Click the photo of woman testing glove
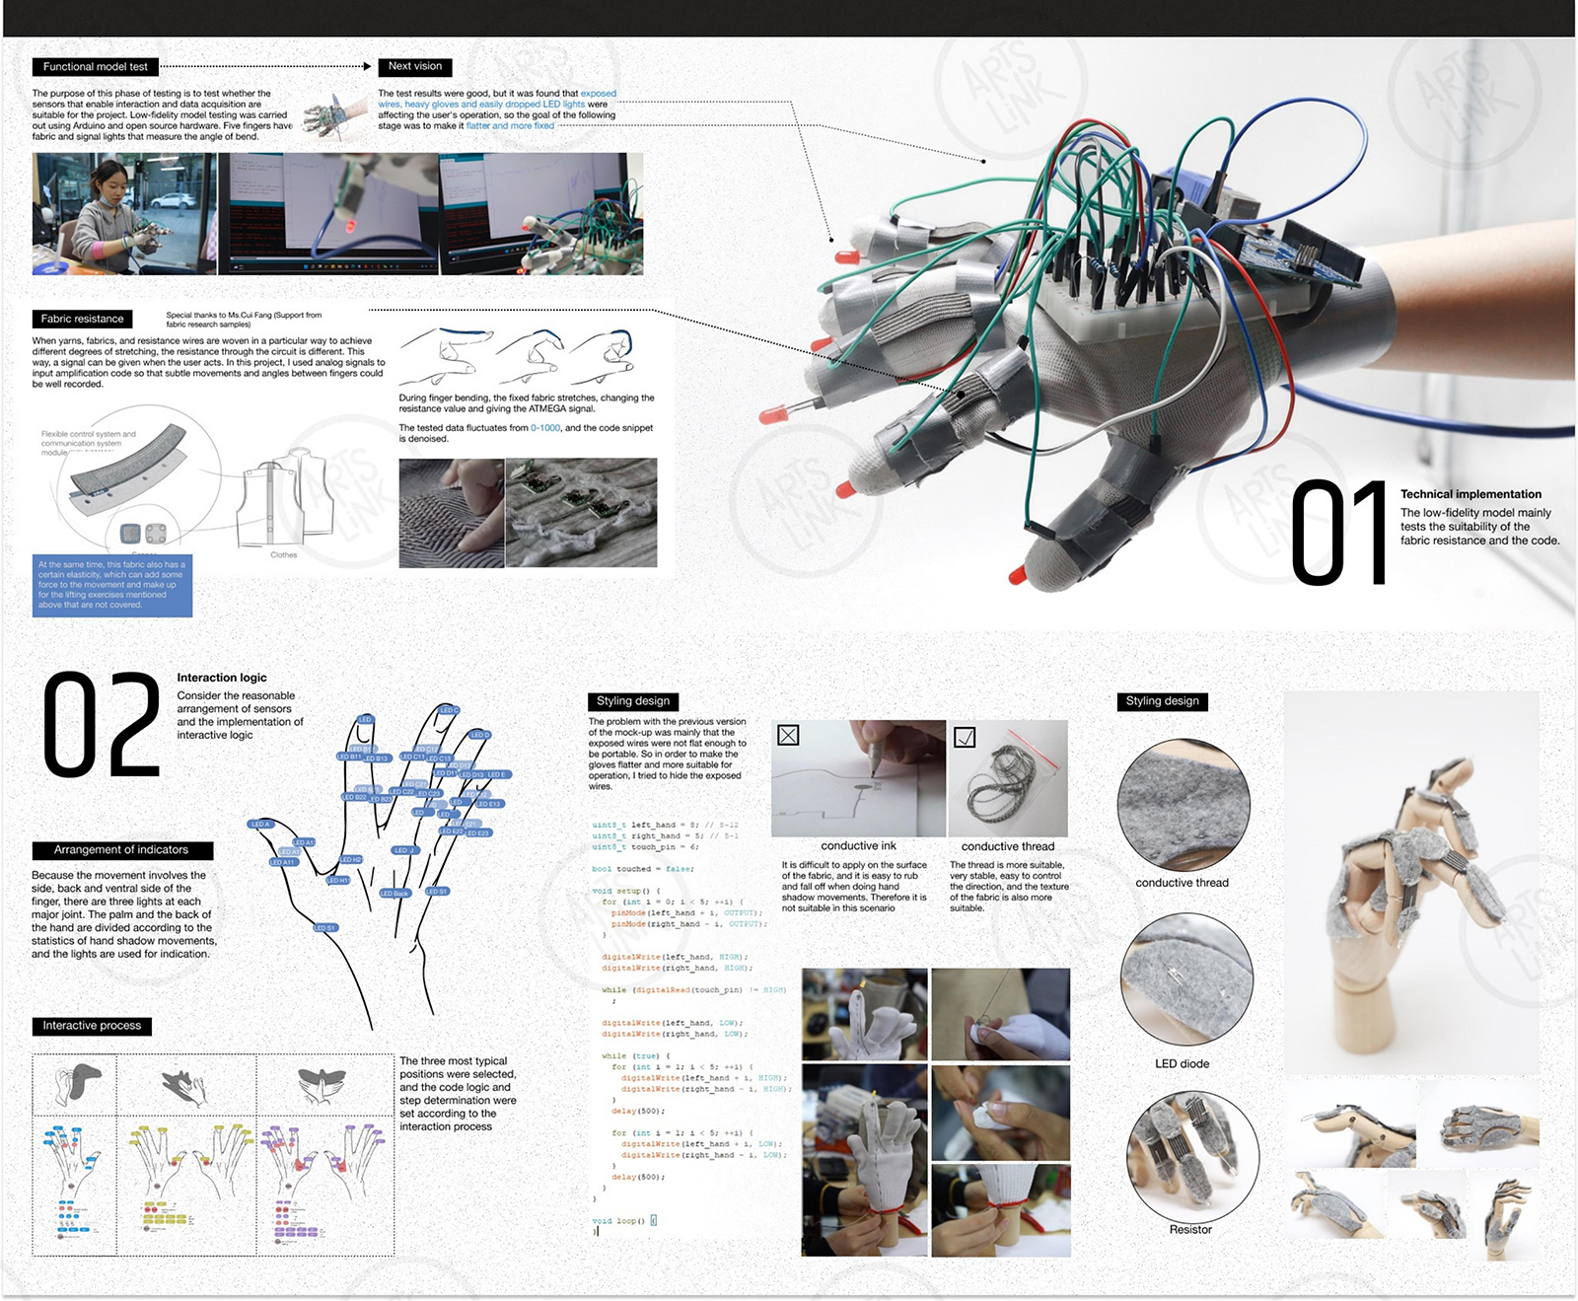The height and width of the screenshot is (1301, 1578). point(124,213)
